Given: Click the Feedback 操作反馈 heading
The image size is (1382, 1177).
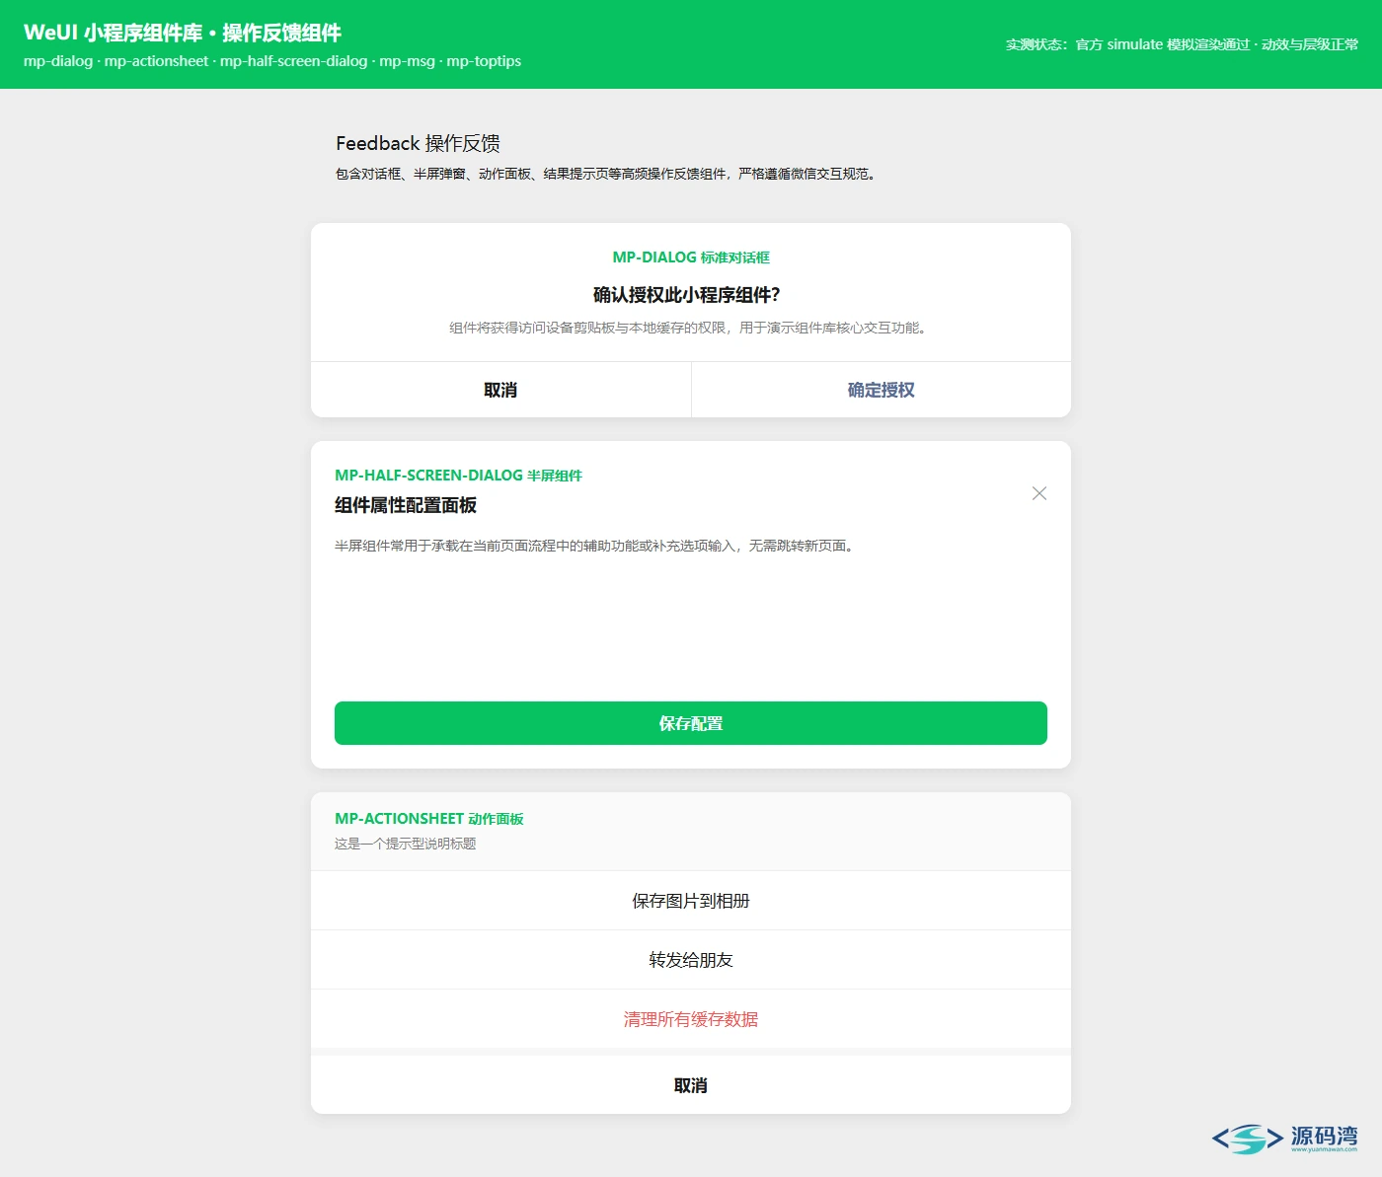Looking at the screenshot, I should click(418, 143).
